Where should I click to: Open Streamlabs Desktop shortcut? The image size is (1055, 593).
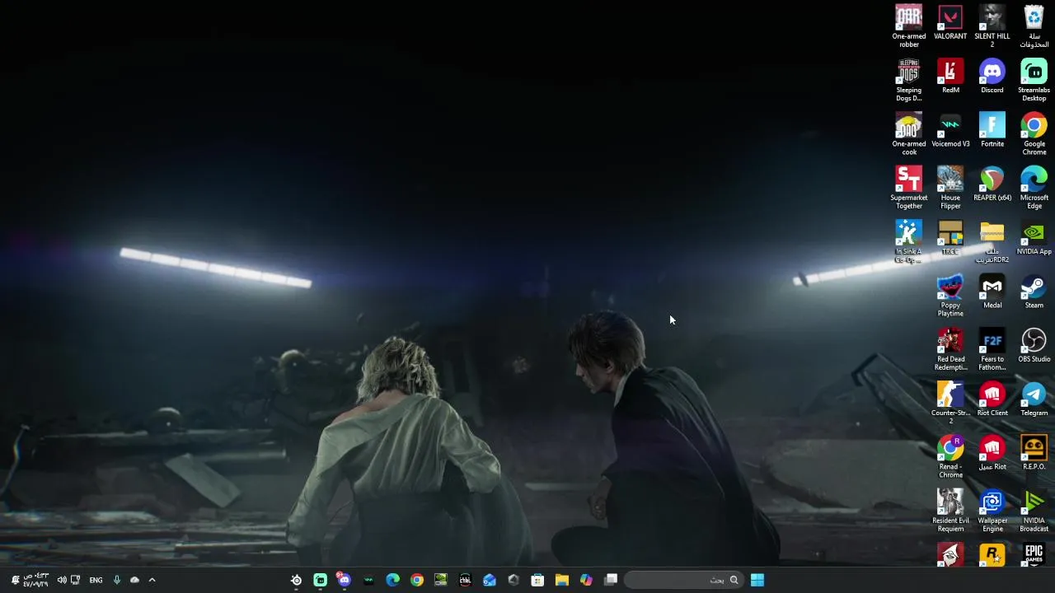tap(1034, 80)
